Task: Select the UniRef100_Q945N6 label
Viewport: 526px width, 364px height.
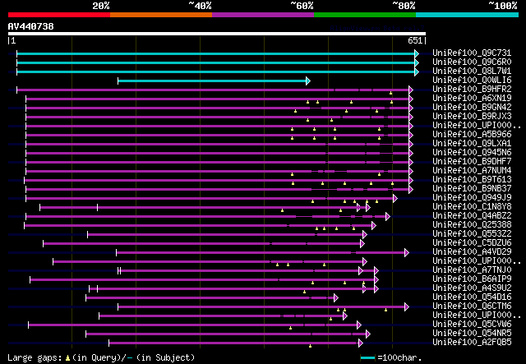Action: tap(472, 153)
